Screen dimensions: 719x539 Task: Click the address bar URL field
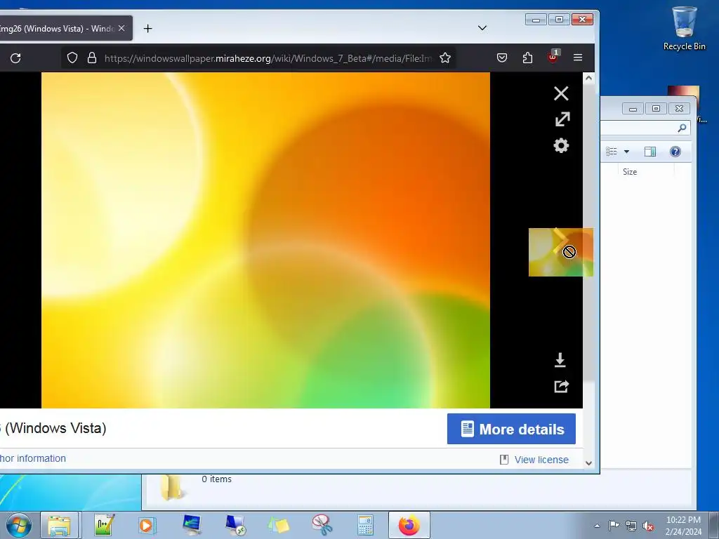pos(268,58)
